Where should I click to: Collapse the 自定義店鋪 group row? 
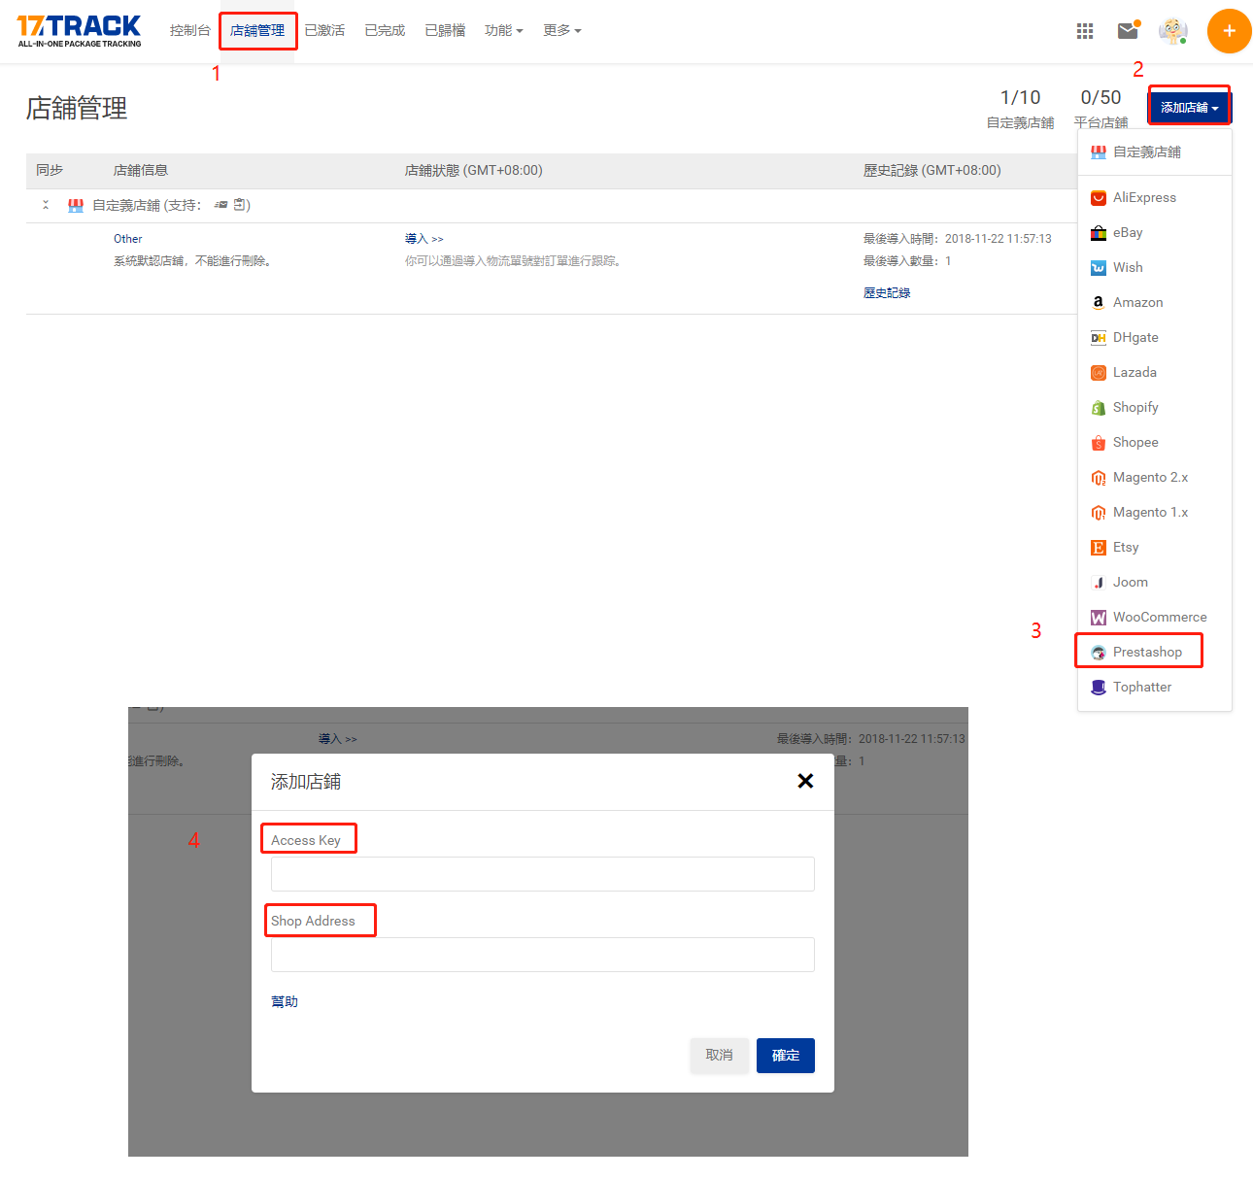coord(46,205)
